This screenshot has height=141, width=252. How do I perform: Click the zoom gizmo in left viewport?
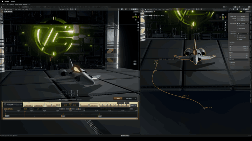[138, 22]
